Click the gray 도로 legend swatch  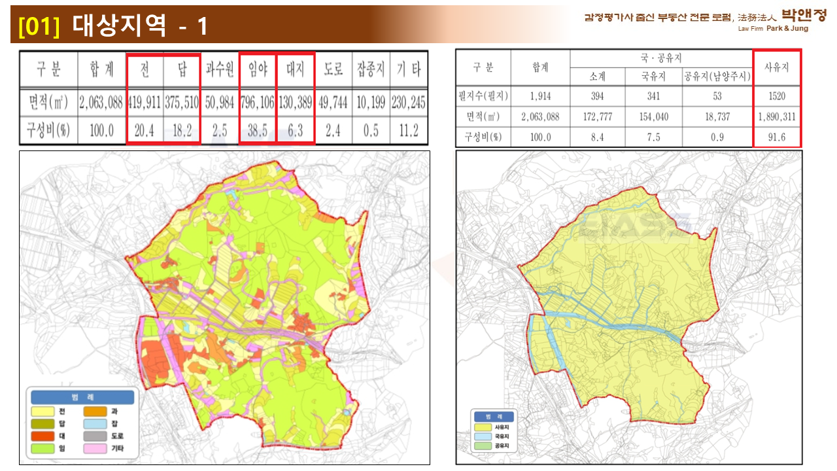click(x=95, y=436)
